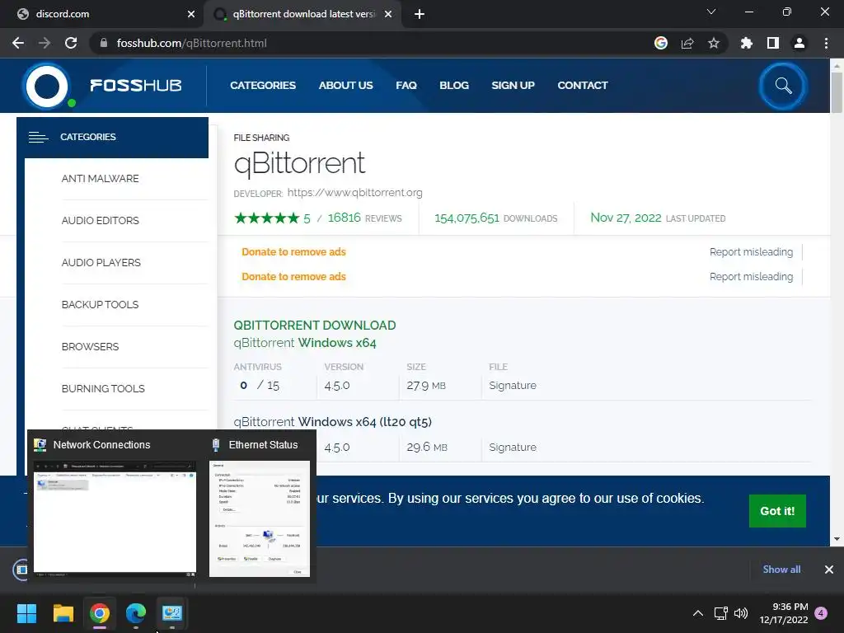Viewport: 844px width, 633px height.
Task: Open the Chrome extensions puzzle icon
Action: [746, 43]
